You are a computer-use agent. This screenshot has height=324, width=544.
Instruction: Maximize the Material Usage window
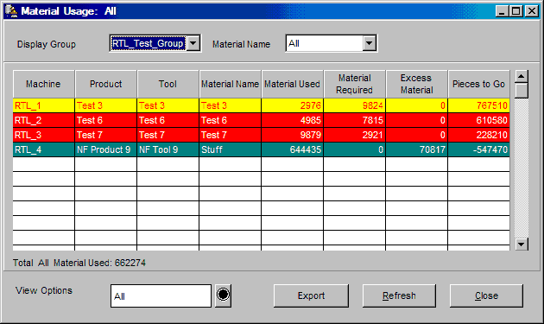tap(516, 11)
